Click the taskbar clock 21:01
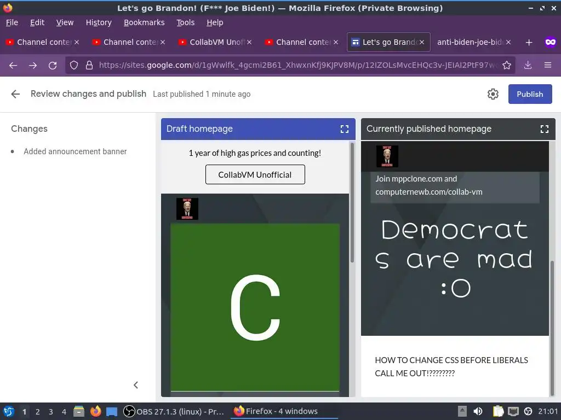561x420 pixels. (x=548, y=411)
